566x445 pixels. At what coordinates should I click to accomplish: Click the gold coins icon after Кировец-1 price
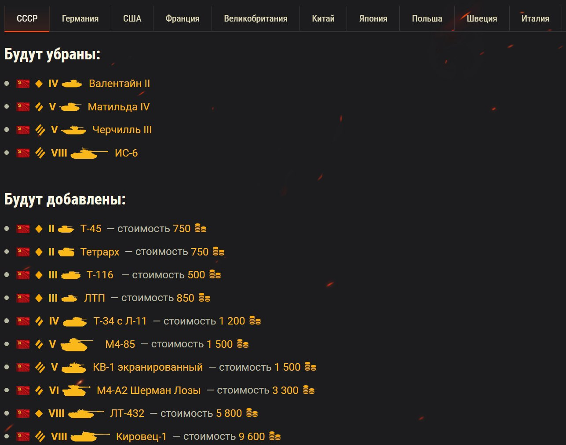(275, 436)
